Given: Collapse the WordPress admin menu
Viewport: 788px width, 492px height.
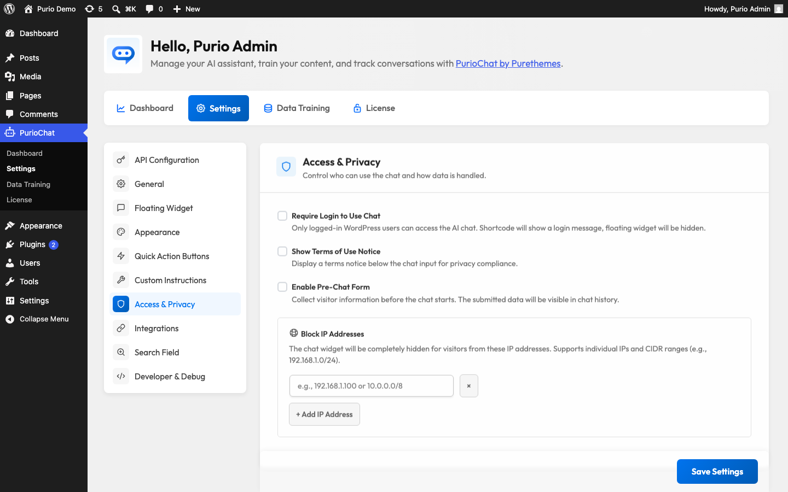Looking at the screenshot, I should pyautogui.click(x=44, y=319).
